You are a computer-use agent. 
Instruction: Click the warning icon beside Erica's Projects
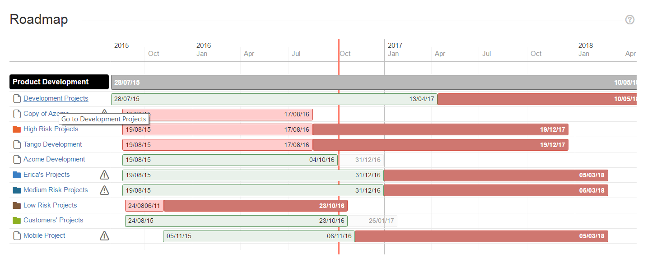coord(104,175)
